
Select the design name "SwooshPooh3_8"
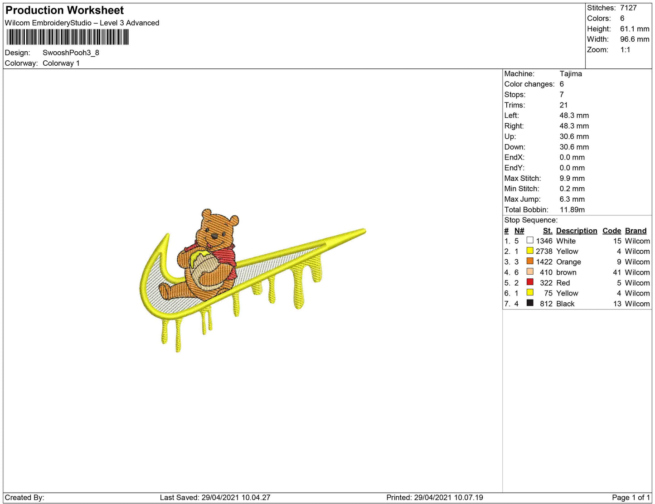click(x=71, y=53)
